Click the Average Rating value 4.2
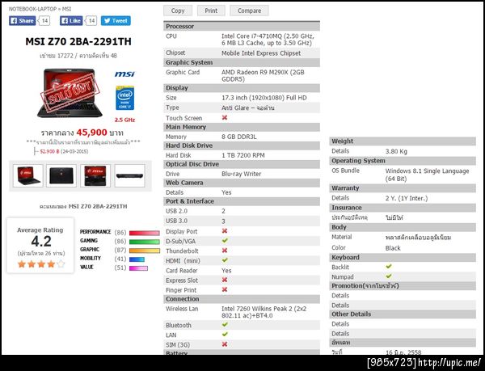 (x=41, y=242)
